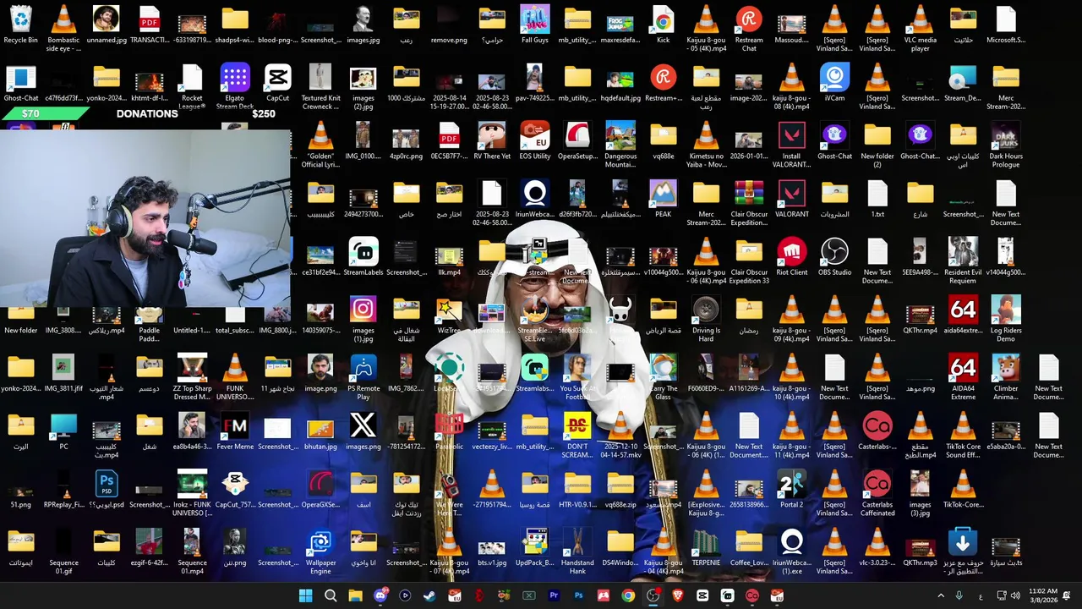Open the Fever Meme shortcut
The width and height of the screenshot is (1082, 609).
[x=235, y=431]
